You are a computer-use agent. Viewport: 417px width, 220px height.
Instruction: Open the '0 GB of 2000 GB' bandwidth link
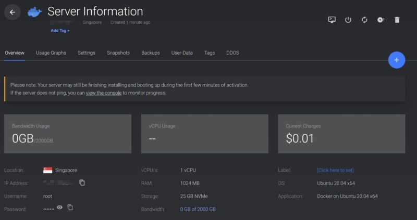[x=198, y=209]
